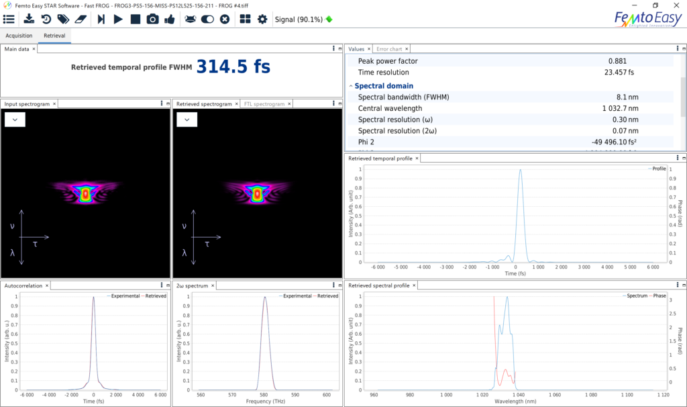Take a snapshot with camera icon
687x407 pixels.
point(152,19)
